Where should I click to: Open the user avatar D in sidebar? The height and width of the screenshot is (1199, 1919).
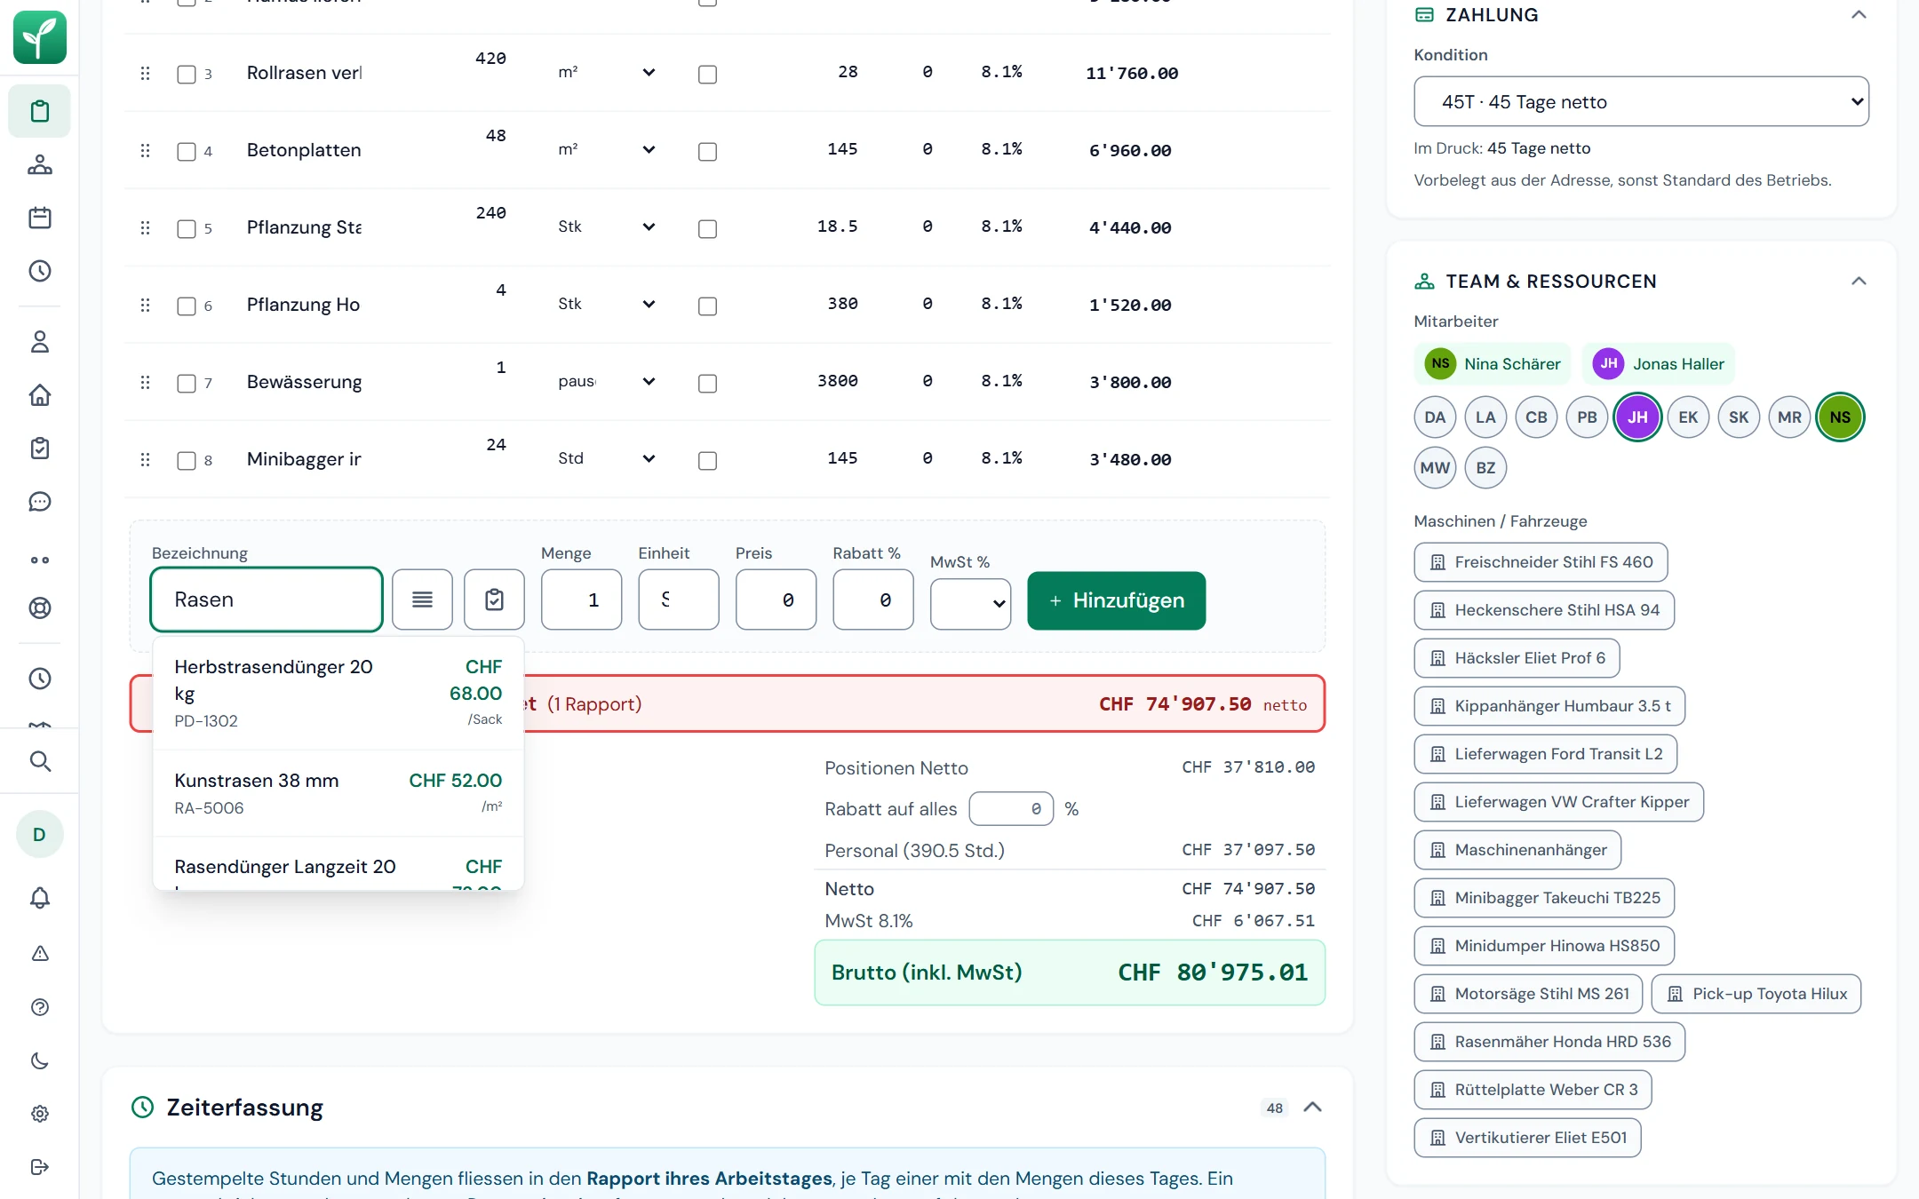[39, 834]
